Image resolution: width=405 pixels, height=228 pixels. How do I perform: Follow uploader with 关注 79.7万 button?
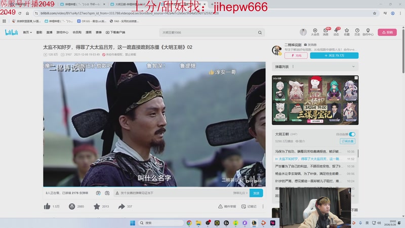pyautogui.click(x=334, y=56)
